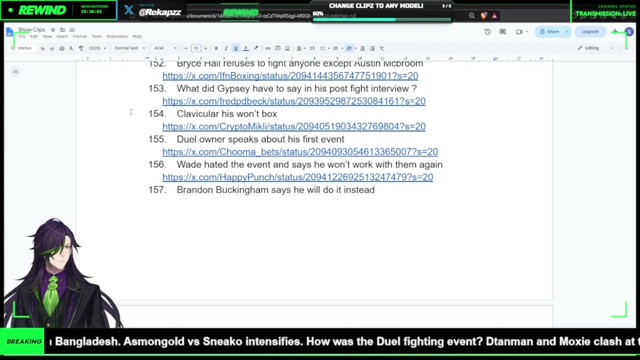The height and width of the screenshot is (360, 640).
Task: Open the Google account avatar
Action: pyautogui.click(x=629, y=32)
